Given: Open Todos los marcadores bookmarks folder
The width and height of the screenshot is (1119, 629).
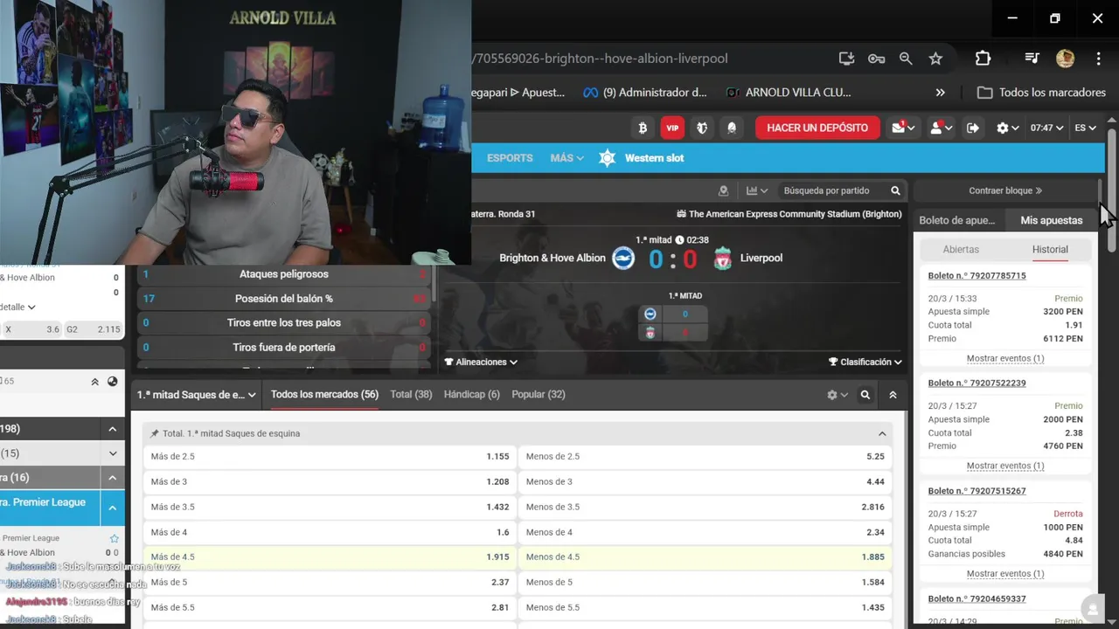Looking at the screenshot, I should click(x=1042, y=93).
